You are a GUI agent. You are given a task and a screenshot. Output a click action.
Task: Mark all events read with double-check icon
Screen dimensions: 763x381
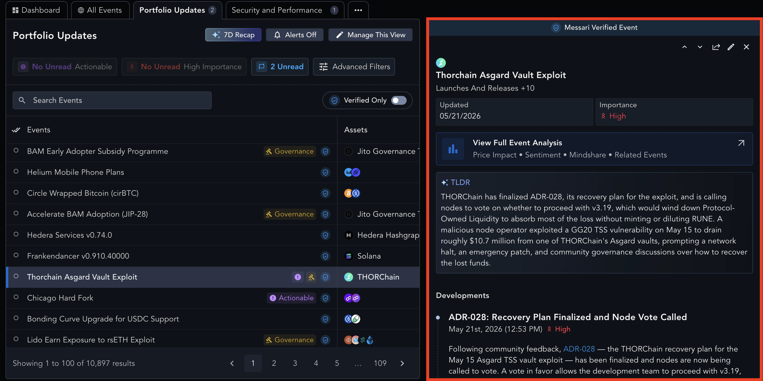point(16,130)
